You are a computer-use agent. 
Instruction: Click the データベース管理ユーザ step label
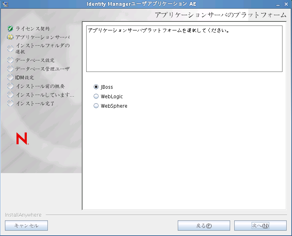coord(42,69)
